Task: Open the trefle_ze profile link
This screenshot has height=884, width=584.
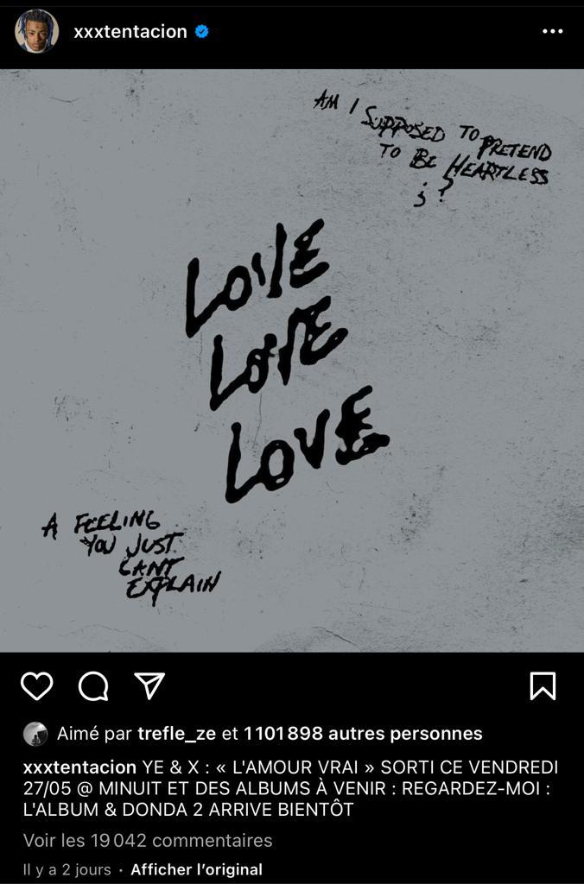Action: pyautogui.click(x=176, y=734)
